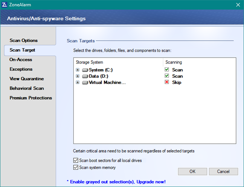244x187 pixels.
Task: Open the Scan Options tab
Action: click(x=23, y=40)
